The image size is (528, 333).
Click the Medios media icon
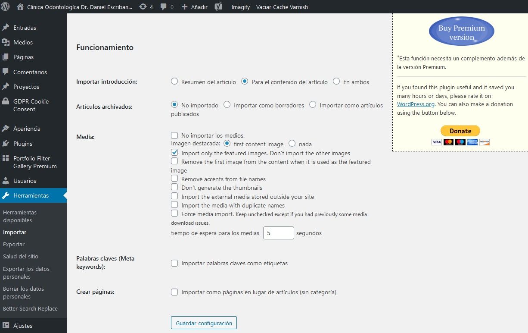pos(6,42)
